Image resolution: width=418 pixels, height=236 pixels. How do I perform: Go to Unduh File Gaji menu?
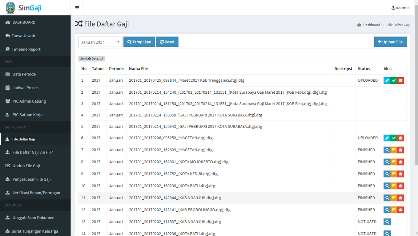pyautogui.click(x=26, y=166)
